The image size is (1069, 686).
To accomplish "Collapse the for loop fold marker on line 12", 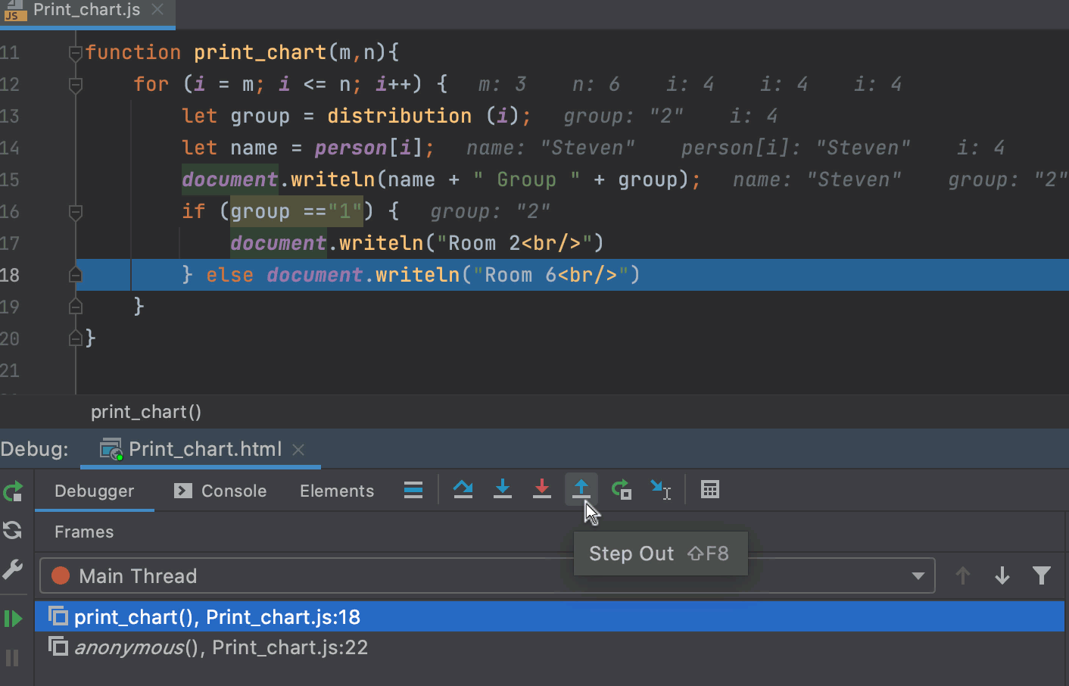I will tap(75, 85).
